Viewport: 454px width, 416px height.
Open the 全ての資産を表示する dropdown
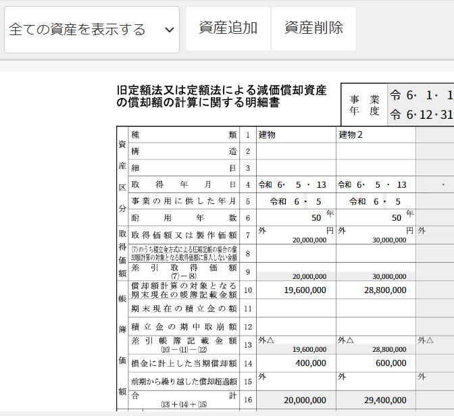tap(92, 30)
